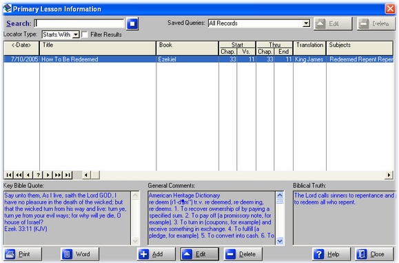
Task: Move to next record arrow
Action: click(x=48, y=175)
